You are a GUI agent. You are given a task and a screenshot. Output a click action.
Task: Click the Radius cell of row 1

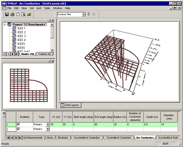(120, 124)
